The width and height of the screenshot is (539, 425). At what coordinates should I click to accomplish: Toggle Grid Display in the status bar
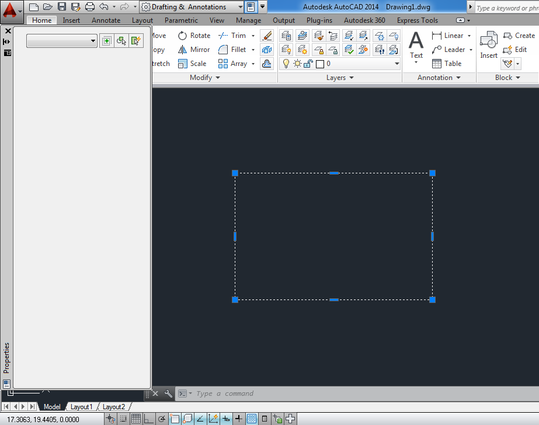[135, 419]
